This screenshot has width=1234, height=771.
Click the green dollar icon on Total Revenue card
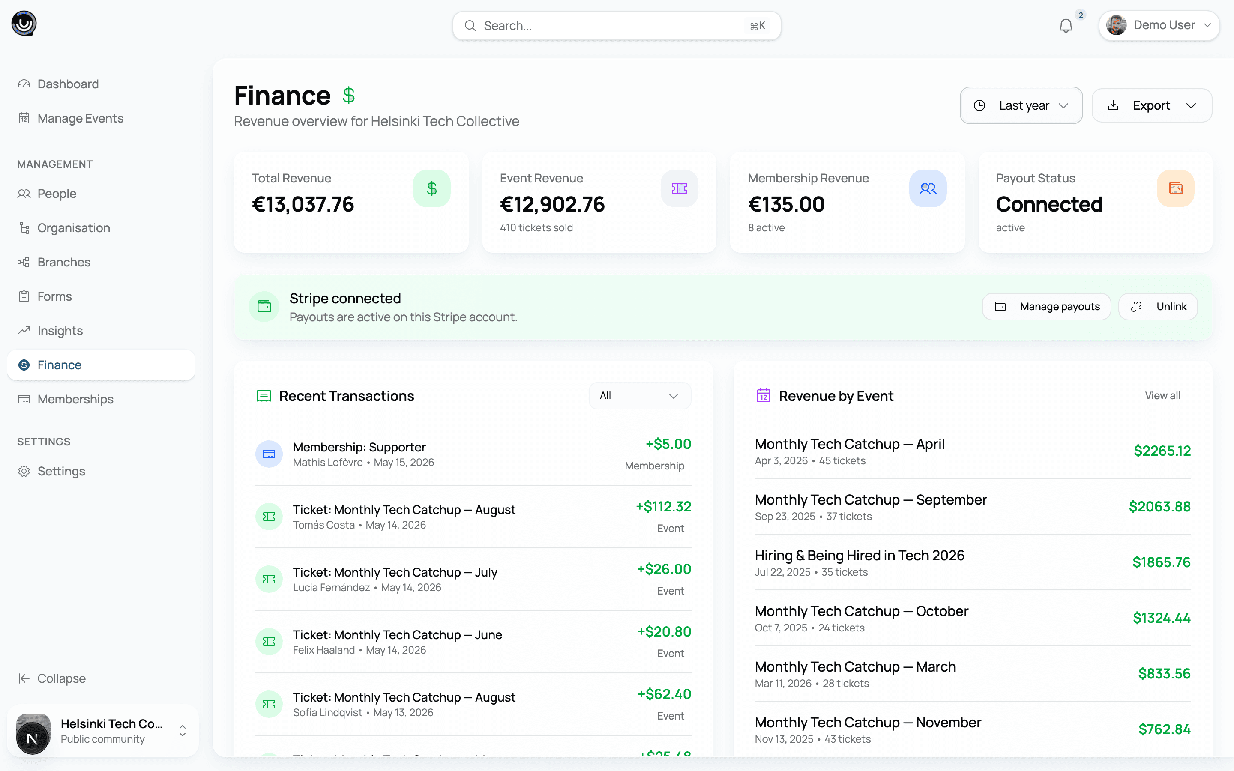tap(431, 188)
